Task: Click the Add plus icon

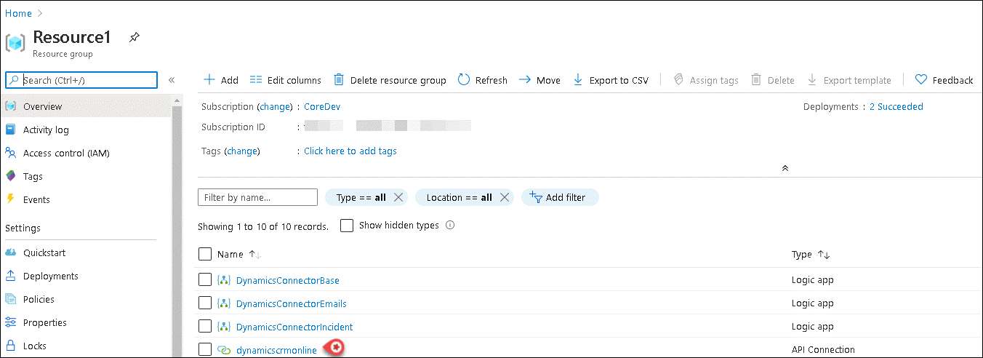Action: pyautogui.click(x=209, y=80)
